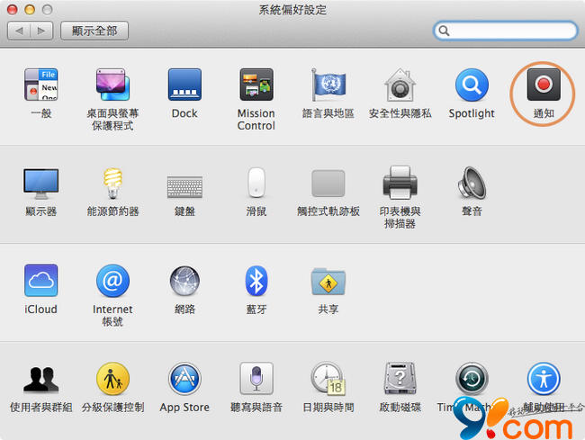Focus the search field in toolbar
The width and height of the screenshot is (585, 440).
point(506,31)
